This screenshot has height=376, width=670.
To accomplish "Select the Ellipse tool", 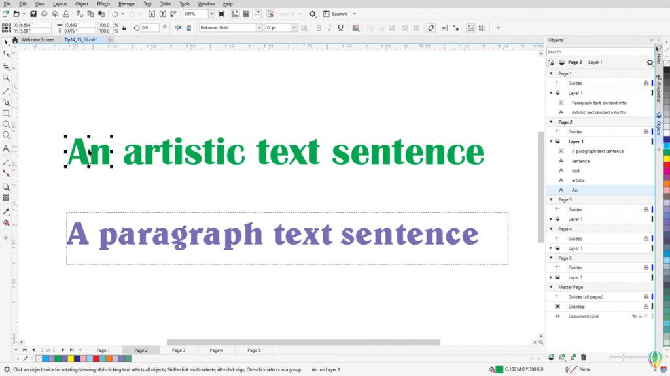I will [x=6, y=124].
